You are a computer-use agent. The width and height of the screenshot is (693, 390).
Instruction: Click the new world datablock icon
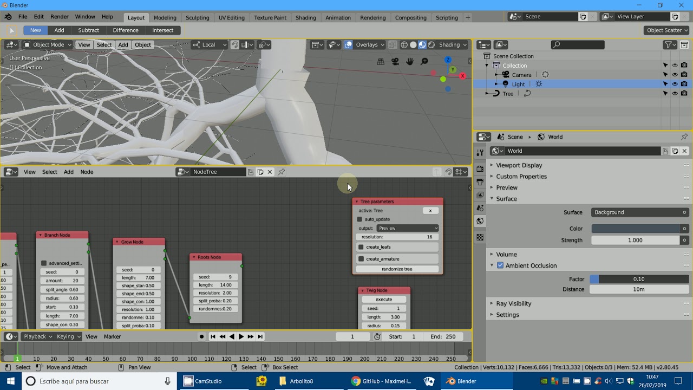click(x=675, y=151)
